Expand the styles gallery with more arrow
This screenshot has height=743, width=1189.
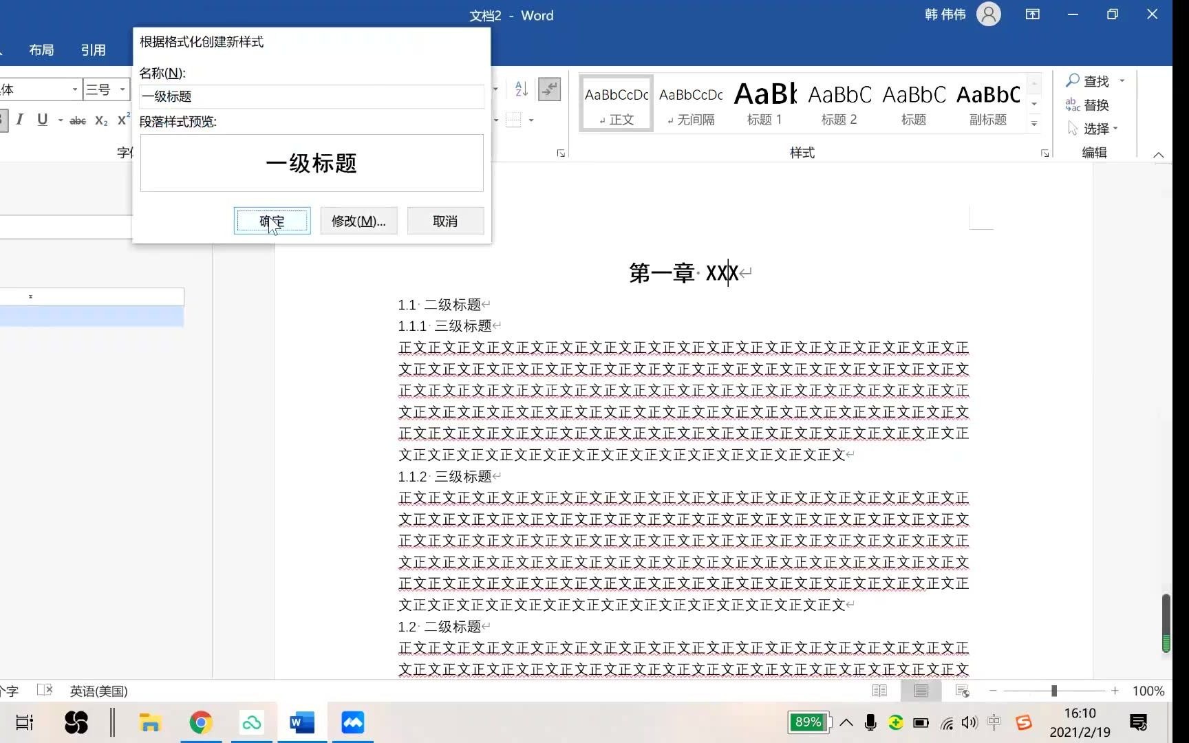point(1034,122)
